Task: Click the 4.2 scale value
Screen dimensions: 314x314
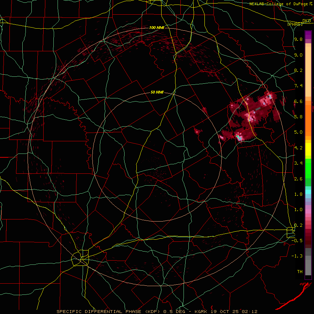Action: (298, 148)
